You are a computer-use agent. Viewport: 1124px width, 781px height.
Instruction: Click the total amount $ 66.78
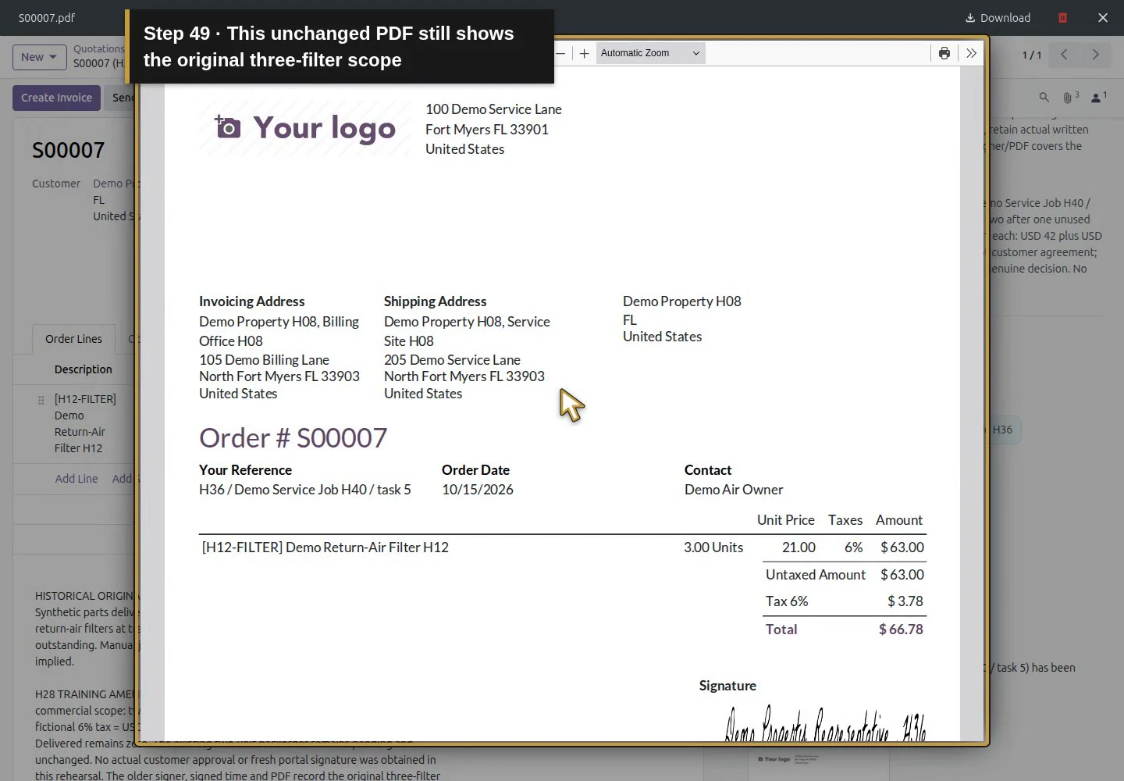(x=901, y=629)
